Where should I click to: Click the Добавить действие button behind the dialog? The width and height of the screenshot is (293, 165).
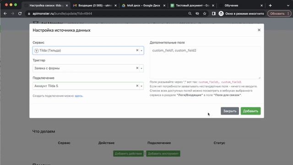point(128,154)
